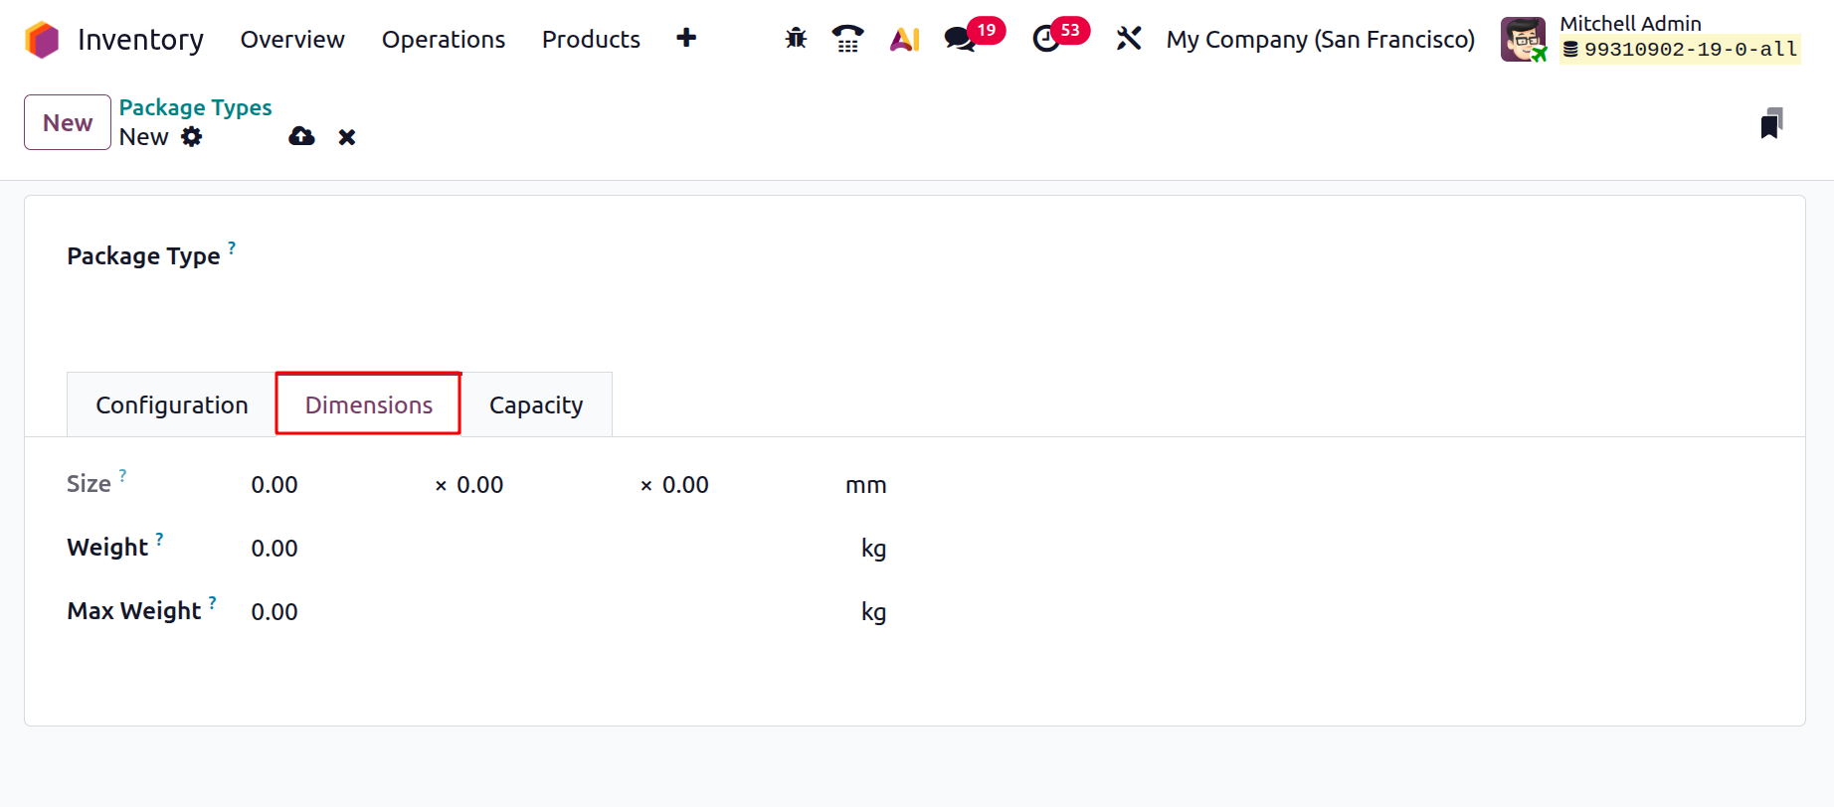
Task: Click the New button
Action: (68, 122)
